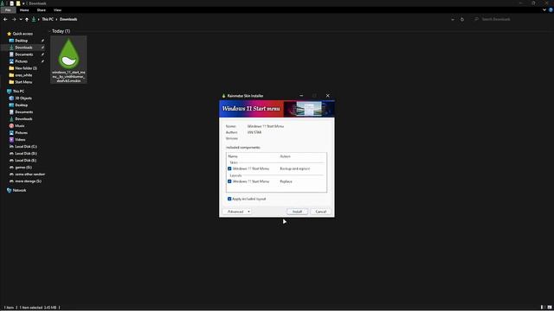
Task: Open Documents under This PC
Action: (x=24, y=111)
